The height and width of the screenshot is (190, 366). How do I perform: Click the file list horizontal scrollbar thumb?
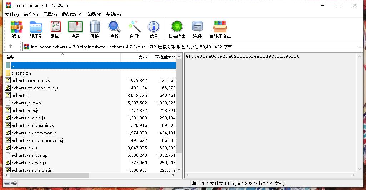49,175
